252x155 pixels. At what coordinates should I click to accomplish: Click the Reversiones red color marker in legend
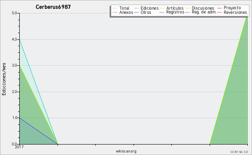point(219,12)
